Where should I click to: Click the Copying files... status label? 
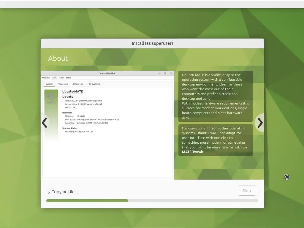point(66,192)
